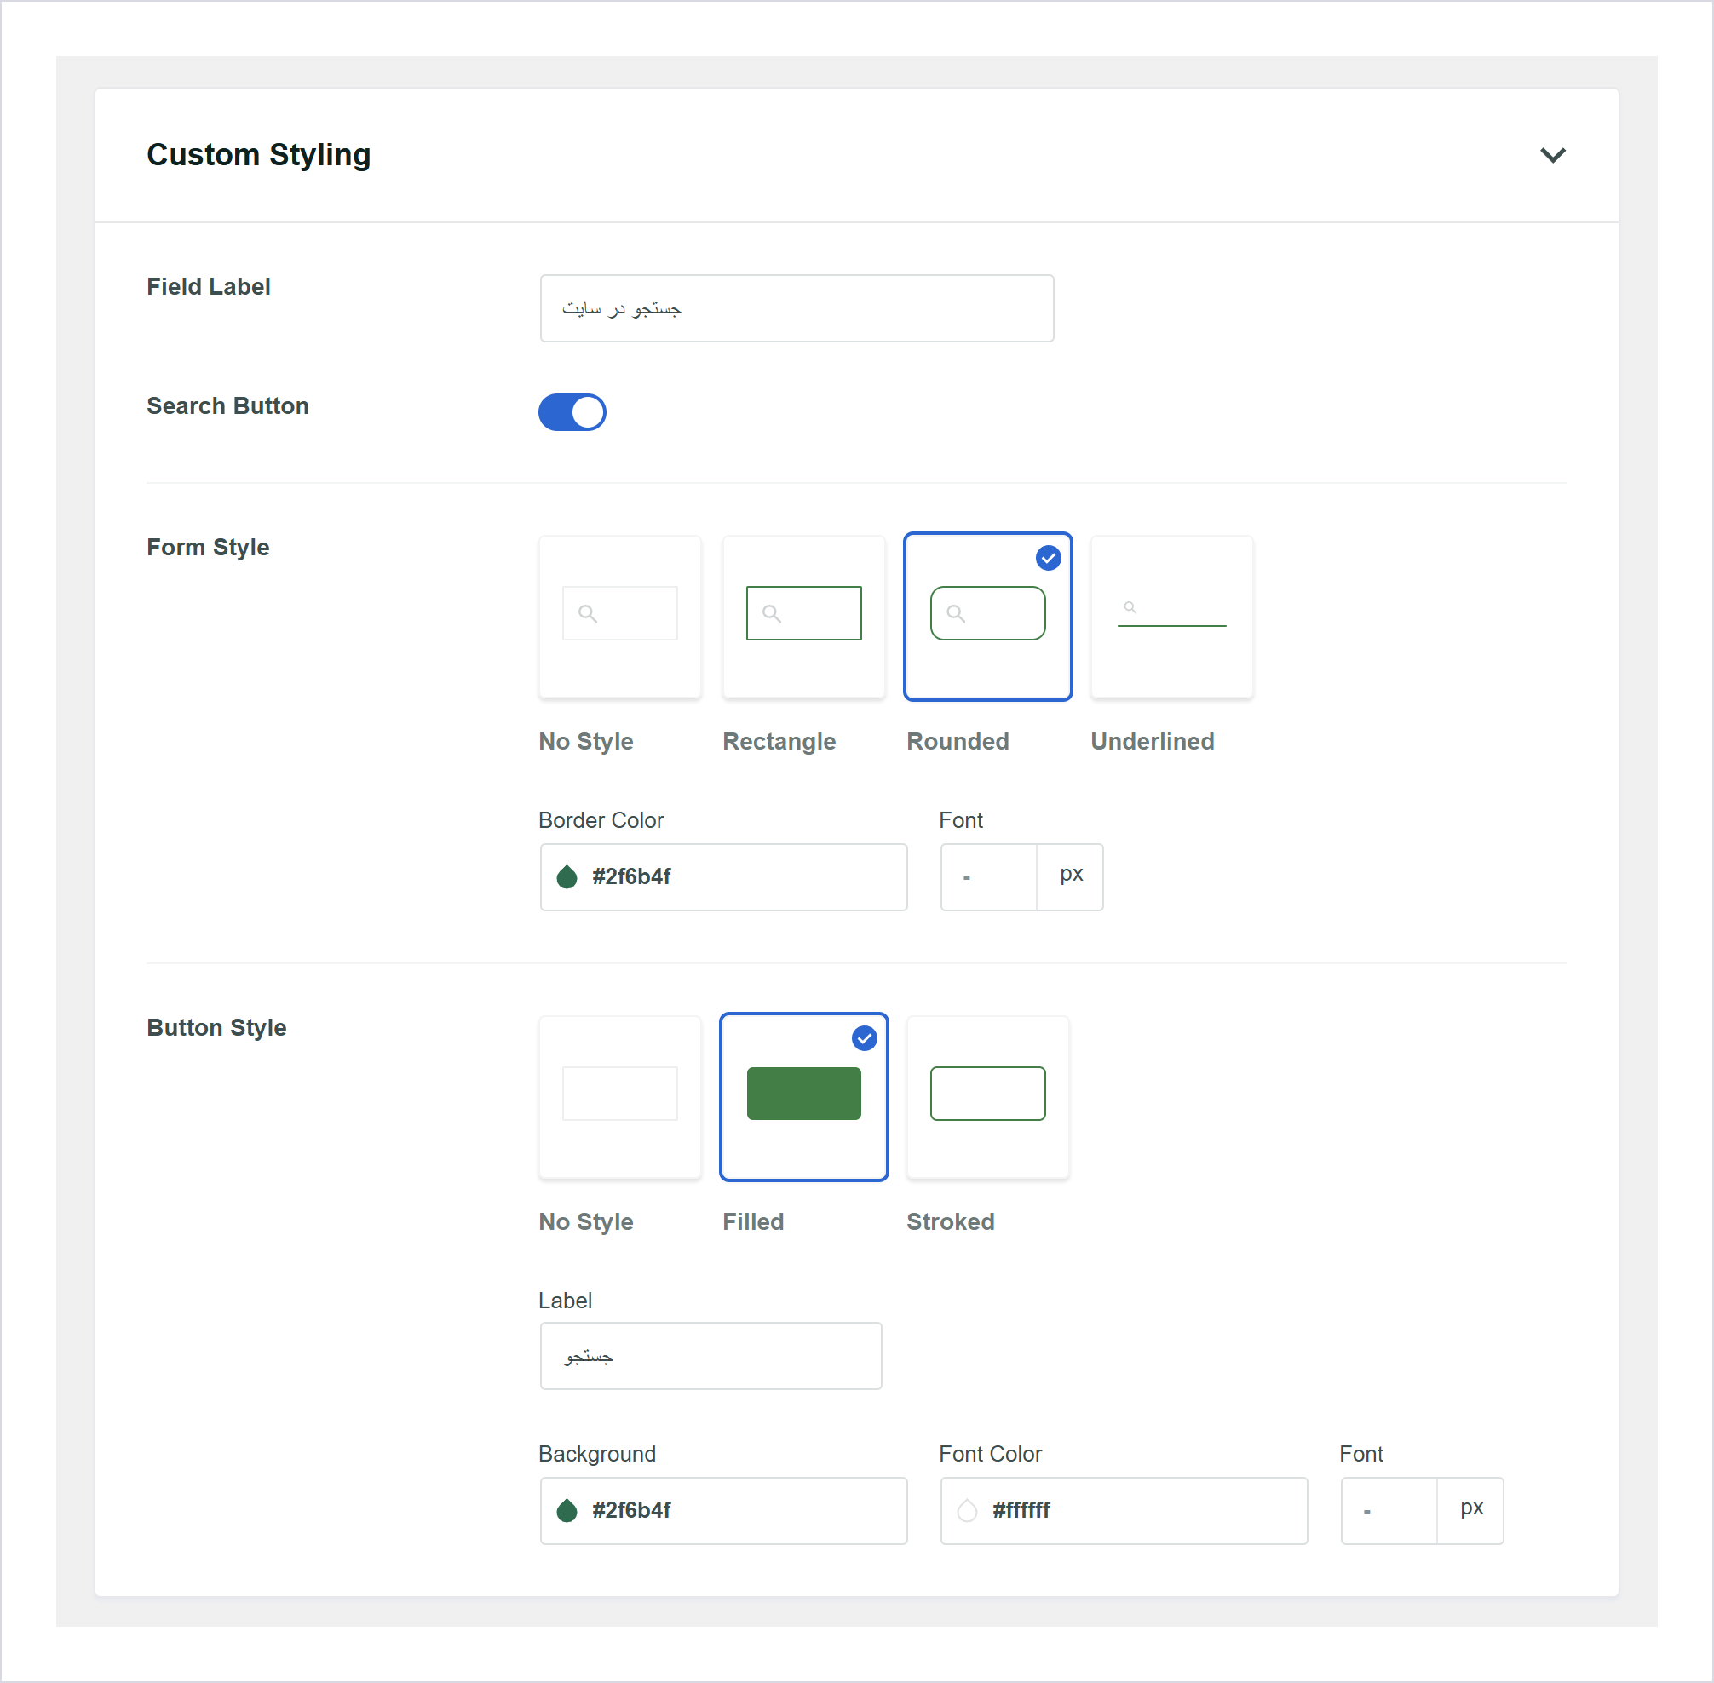Select the Filled button style card

pos(803,1097)
